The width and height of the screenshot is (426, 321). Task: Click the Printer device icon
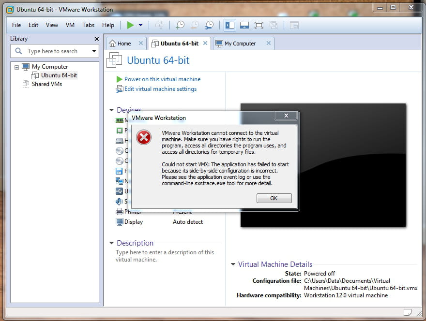(120, 211)
